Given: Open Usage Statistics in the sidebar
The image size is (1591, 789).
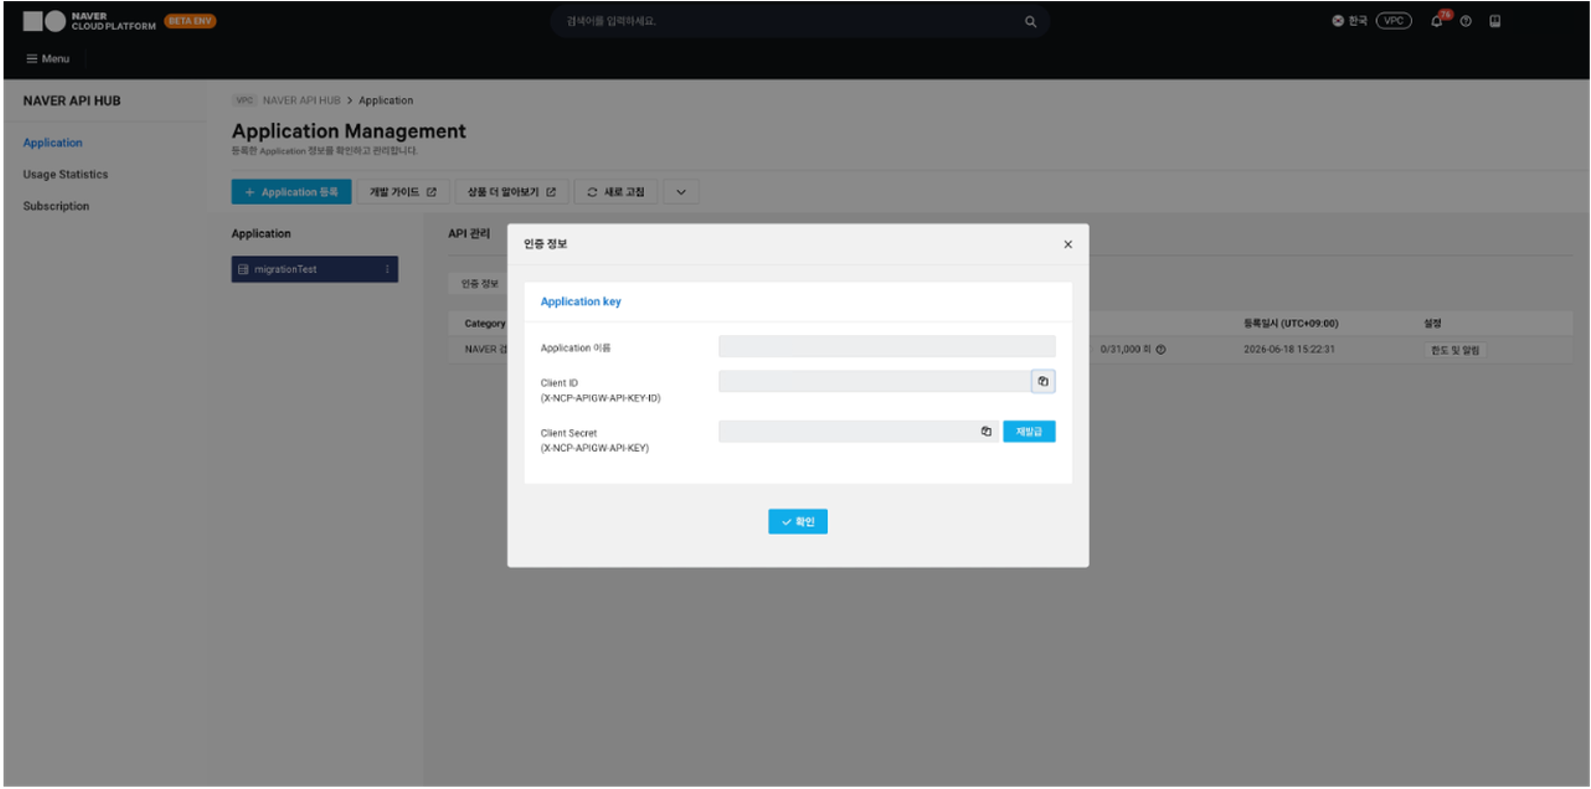Looking at the screenshot, I should click(66, 174).
